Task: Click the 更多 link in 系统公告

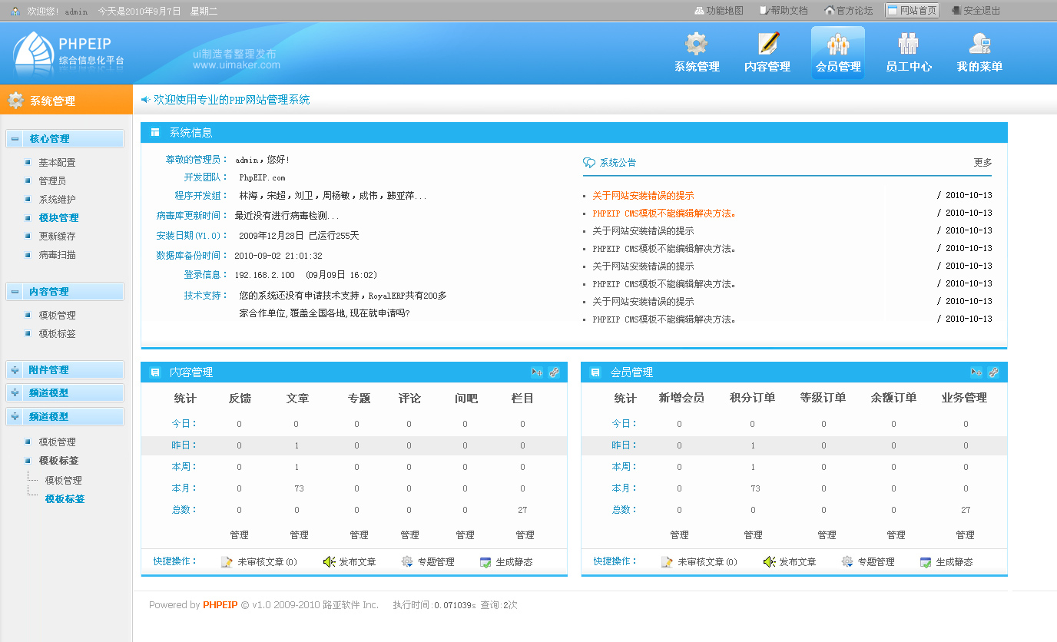Action: (x=982, y=163)
